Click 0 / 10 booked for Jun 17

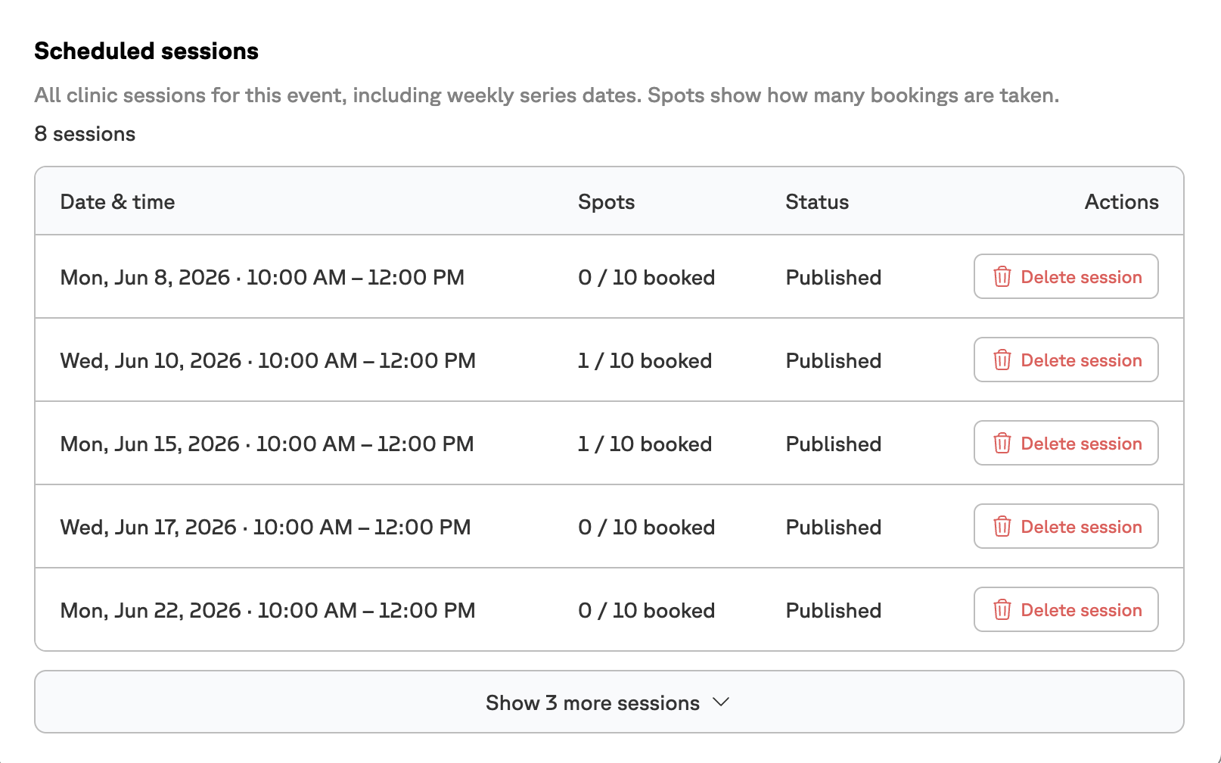pyautogui.click(x=646, y=527)
